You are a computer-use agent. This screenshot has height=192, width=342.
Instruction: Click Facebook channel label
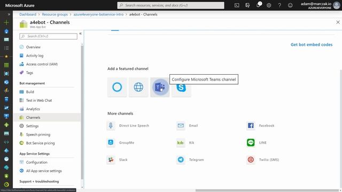click(x=267, y=126)
